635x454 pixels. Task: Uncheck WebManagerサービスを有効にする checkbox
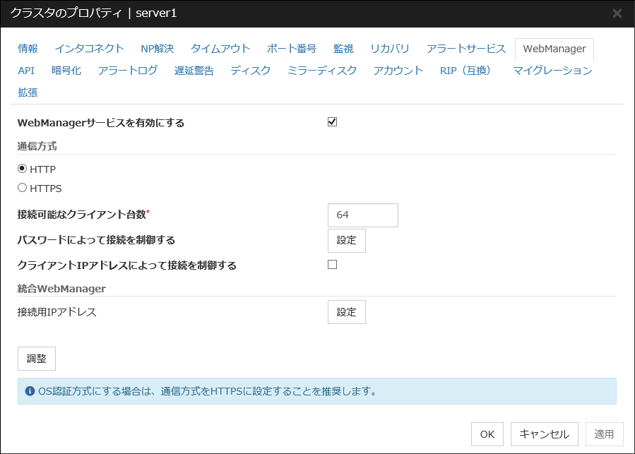pyautogui.click(x=333, y=122)
